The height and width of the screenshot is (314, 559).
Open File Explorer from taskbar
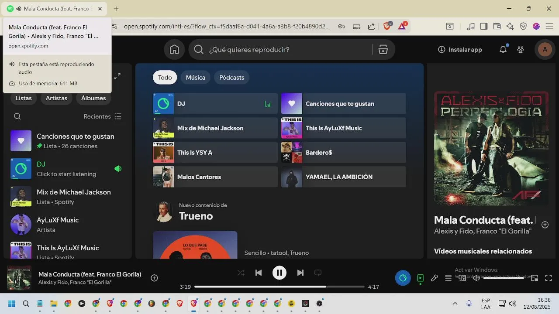click(x=54, y=304)
